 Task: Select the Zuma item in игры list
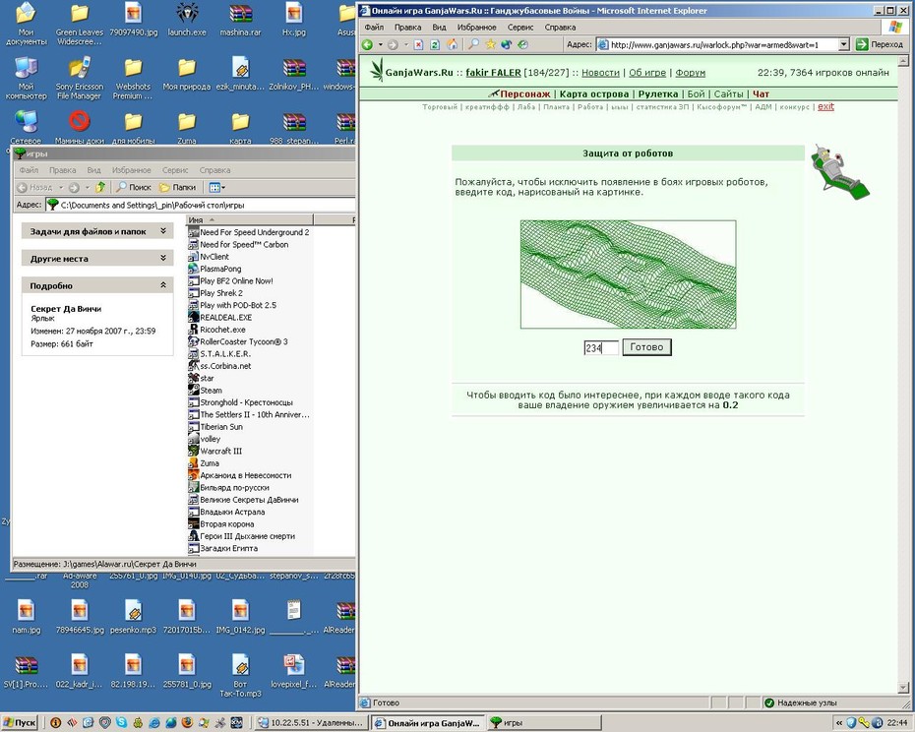click(205, 463)
